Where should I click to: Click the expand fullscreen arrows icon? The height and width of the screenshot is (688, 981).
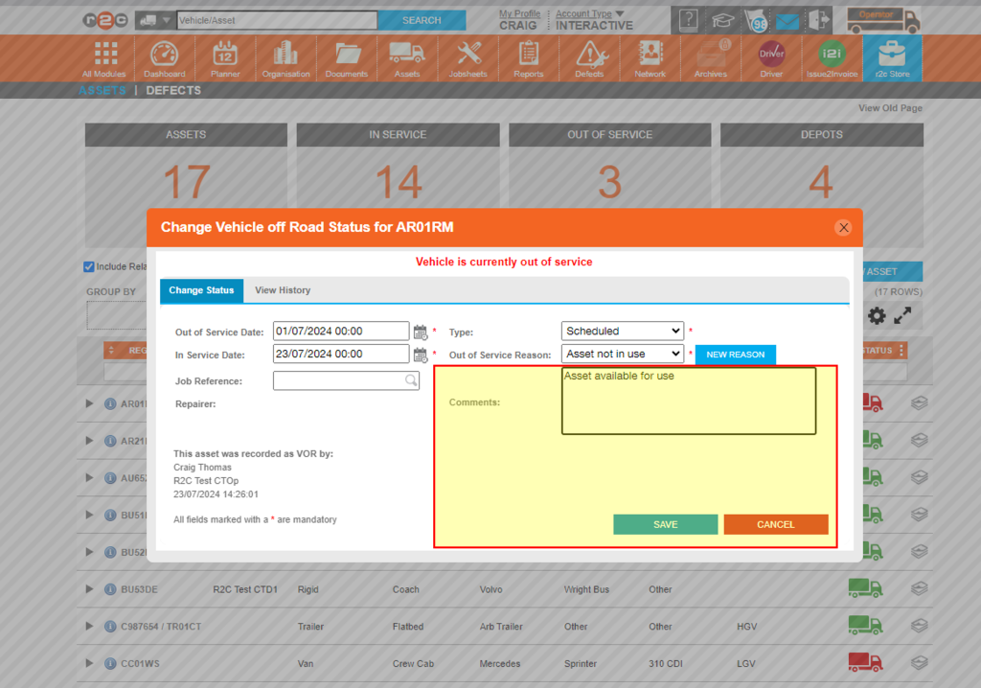[x=902, y=315]
